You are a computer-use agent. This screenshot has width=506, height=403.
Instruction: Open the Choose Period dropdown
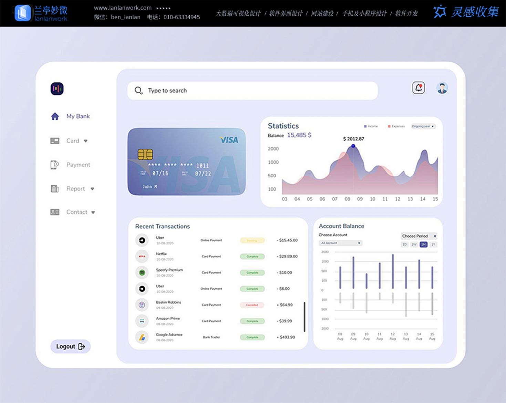pyautogui.click(x=419, y=236)
